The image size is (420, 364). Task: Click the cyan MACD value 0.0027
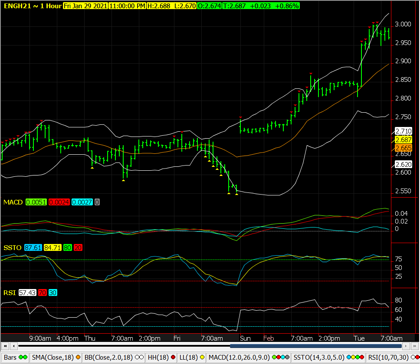pyautogui.click(x=82, y=202)
